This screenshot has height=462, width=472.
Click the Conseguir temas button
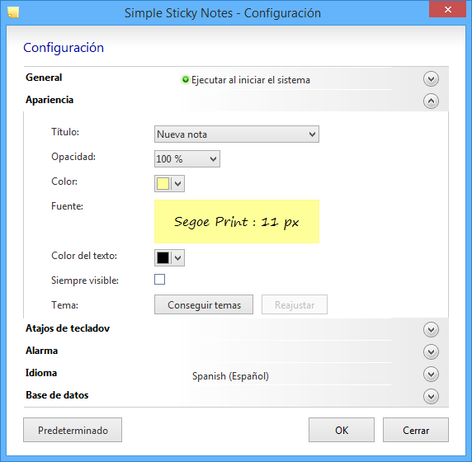point(204,304)
